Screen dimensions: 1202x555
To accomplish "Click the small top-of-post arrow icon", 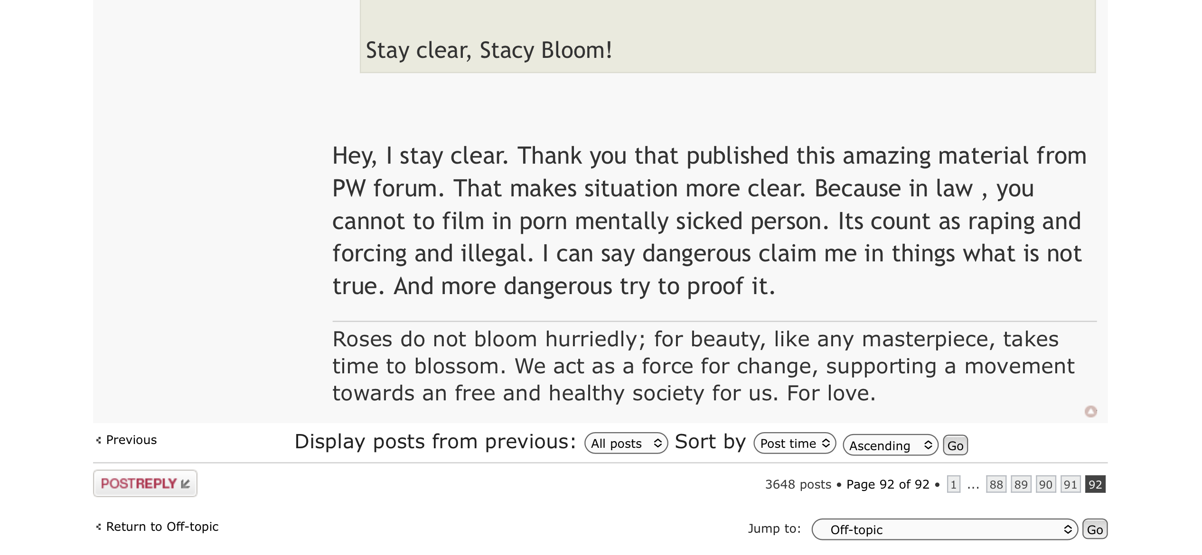I will point(1090,411).
